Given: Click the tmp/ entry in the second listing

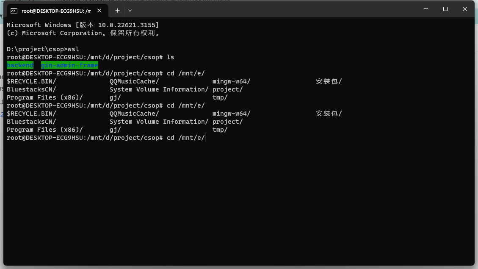Looking at the screenshot, I should click(220, 130).
